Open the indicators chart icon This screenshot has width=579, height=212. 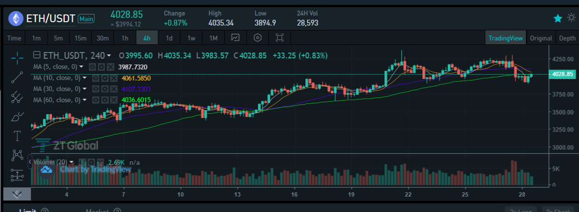(x=235, y=38)
